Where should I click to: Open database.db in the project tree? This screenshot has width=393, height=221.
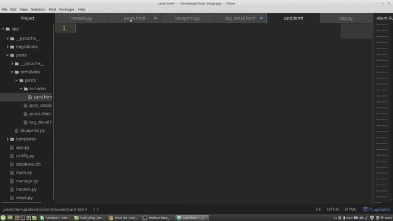click(28, 164)
